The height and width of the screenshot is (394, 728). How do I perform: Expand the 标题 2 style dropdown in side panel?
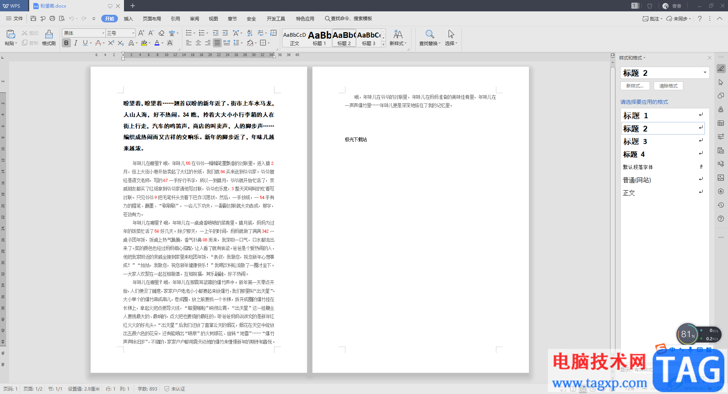(705, 73)
